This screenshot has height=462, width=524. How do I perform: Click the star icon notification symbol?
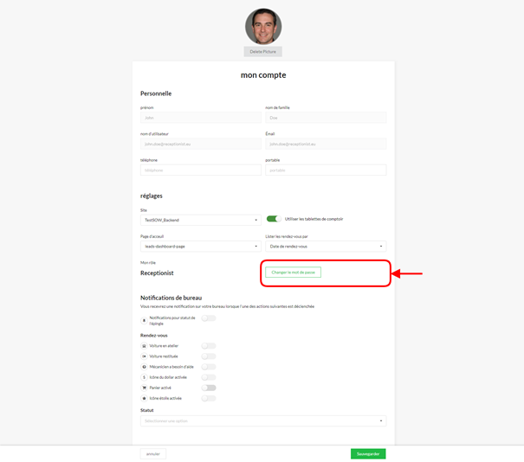(x=145, y=399)
